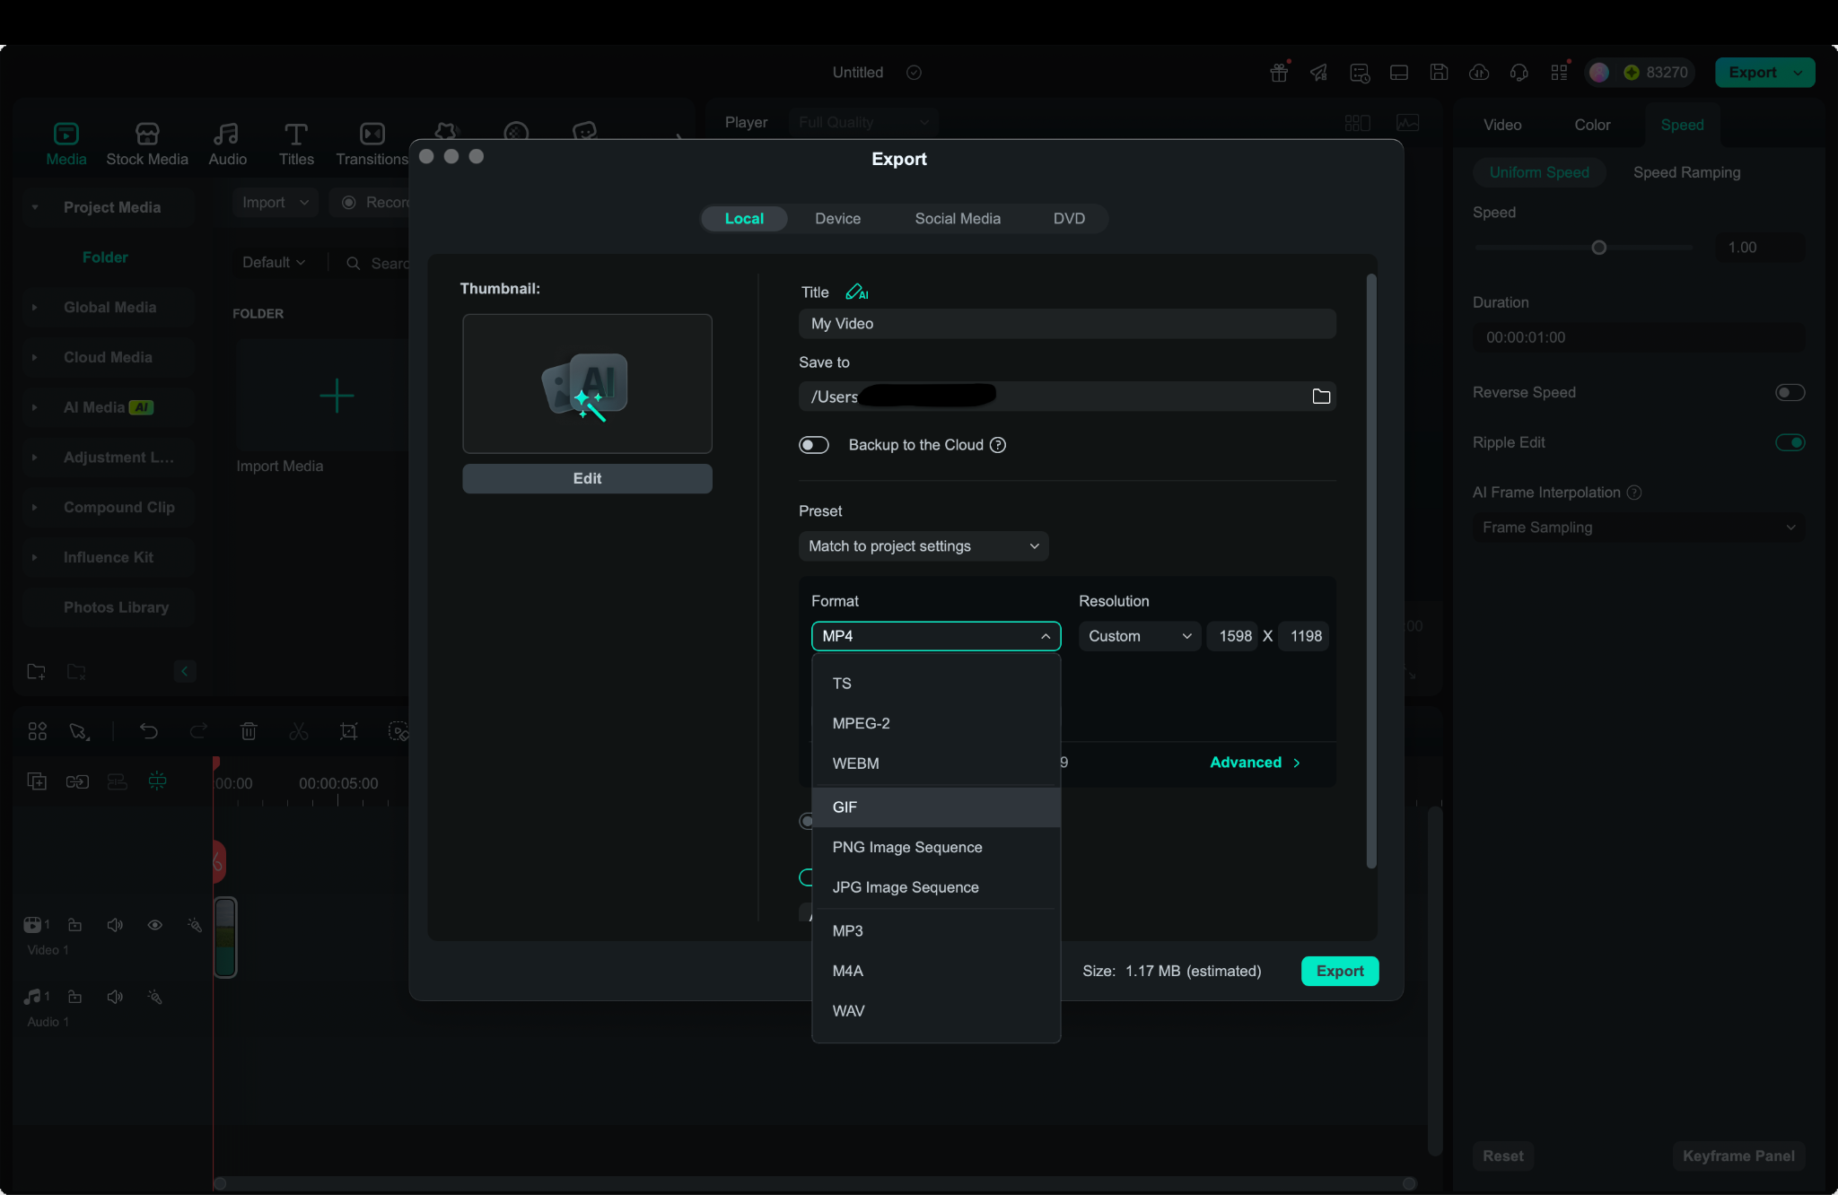Click the AI thumbnail image
The image size is (1838, 1195).
[x=587, y=384]
